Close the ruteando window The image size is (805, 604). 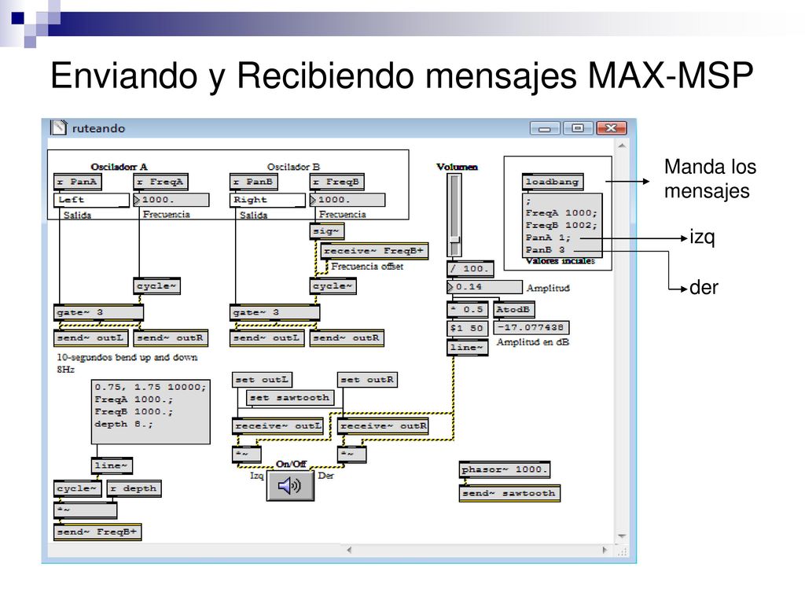tap(611, 128)
